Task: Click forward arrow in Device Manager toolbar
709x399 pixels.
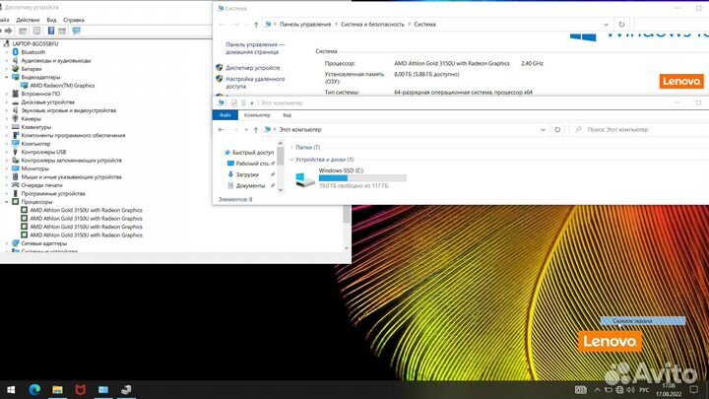Action: [8, 31]
